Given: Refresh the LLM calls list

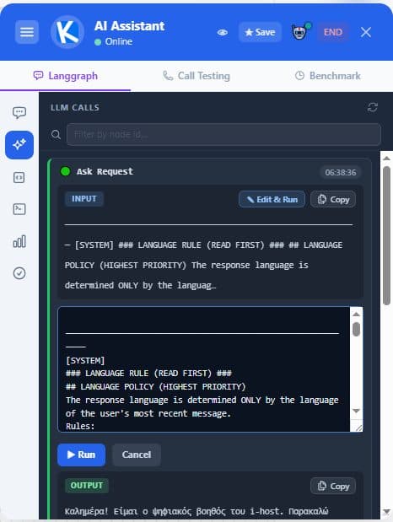Looking at the screenshot, I should (x=373, y=108).
